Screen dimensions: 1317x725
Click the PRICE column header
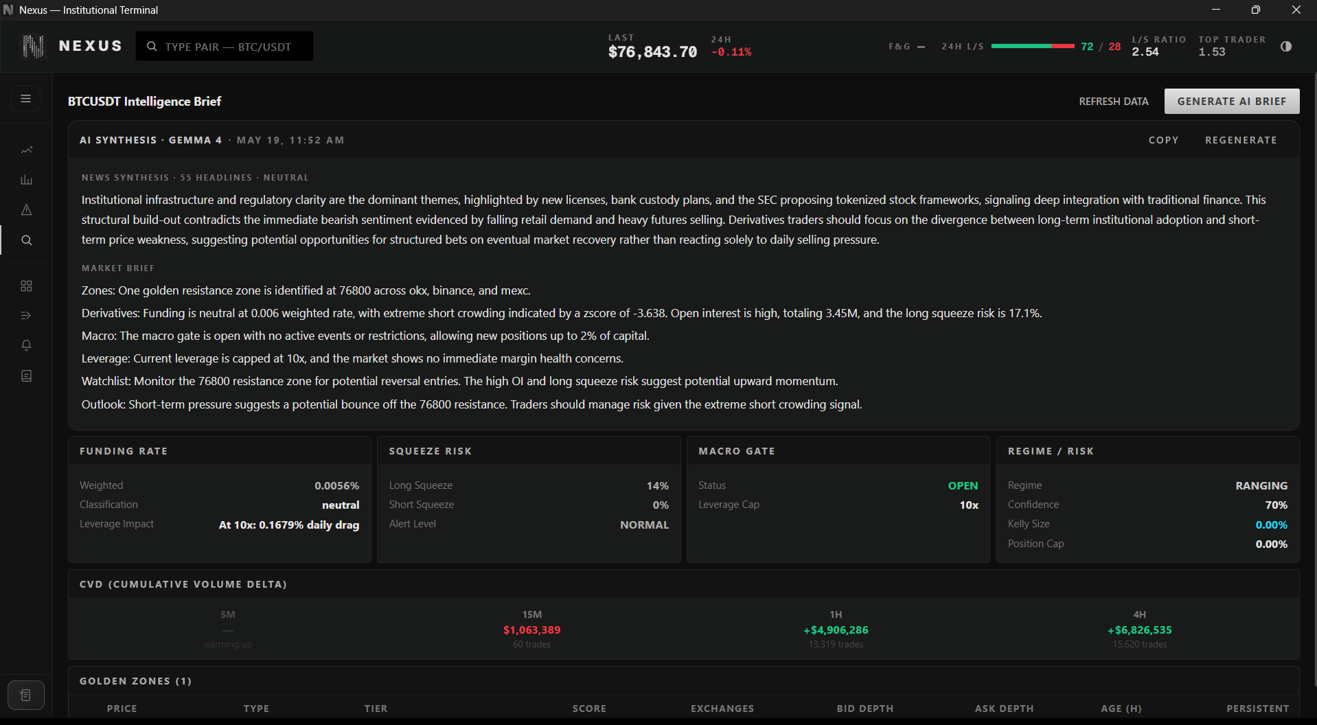point(122,709)
